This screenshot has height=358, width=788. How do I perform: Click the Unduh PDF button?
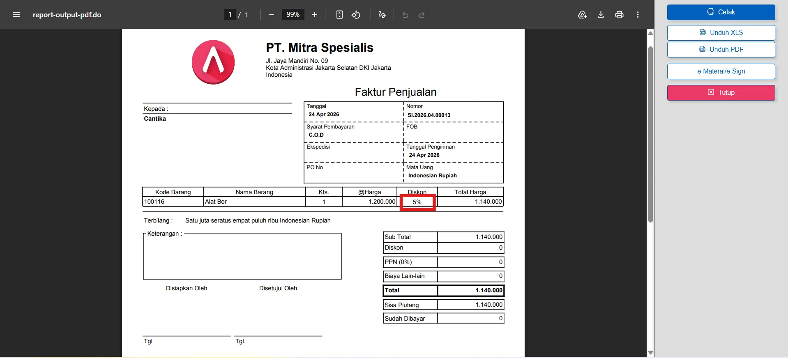coord(721,50)
